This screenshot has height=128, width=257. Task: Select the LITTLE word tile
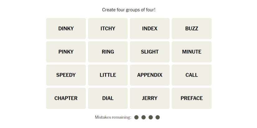pos(108,75)
